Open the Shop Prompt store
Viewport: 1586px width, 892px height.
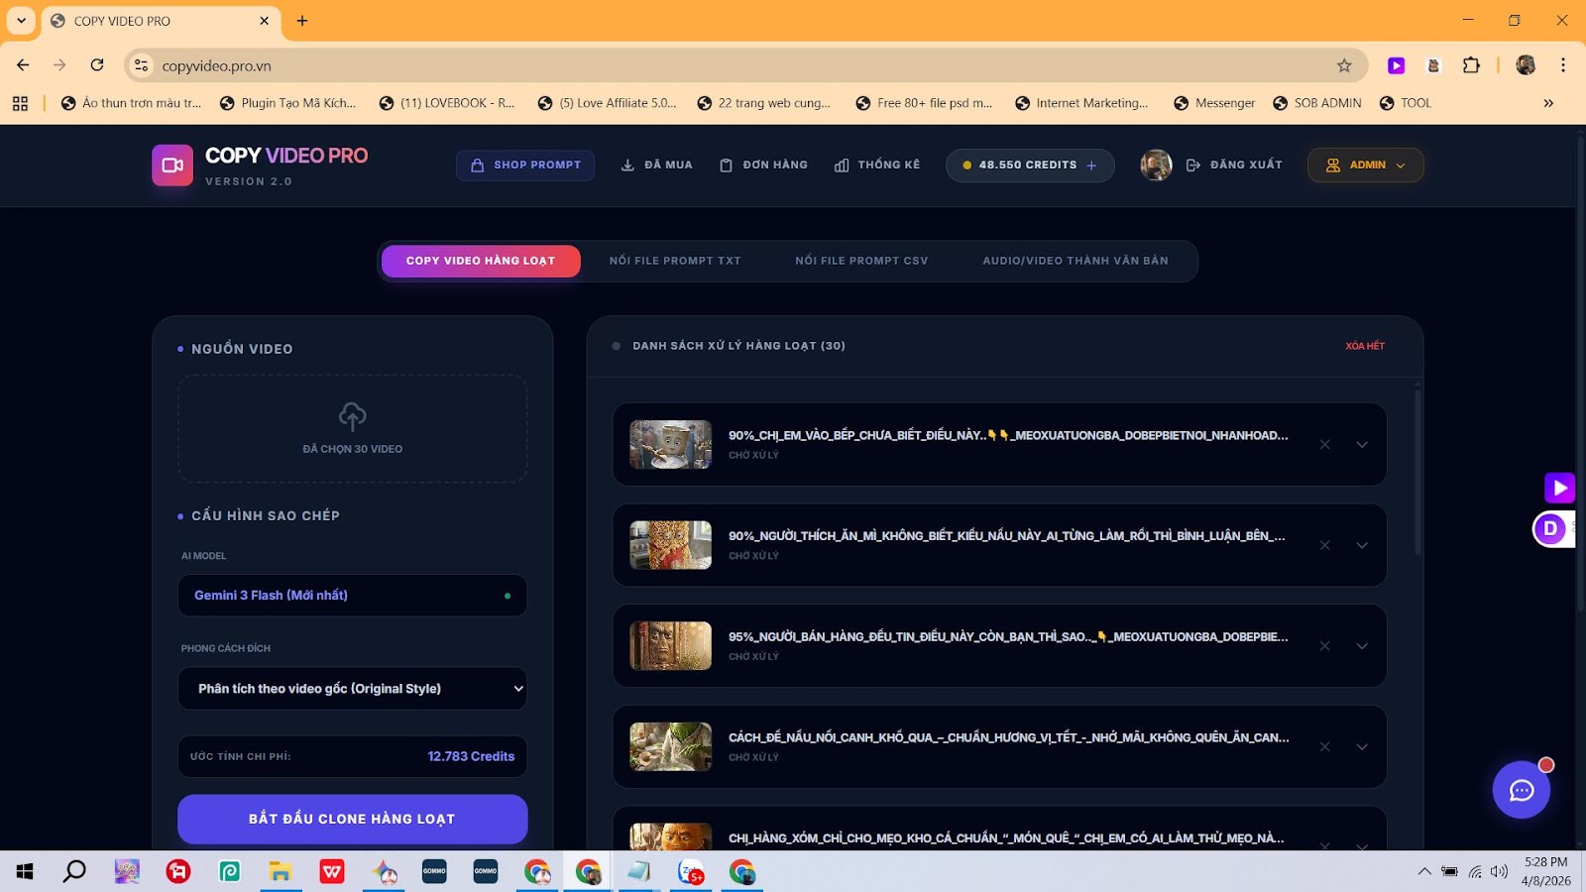pos(525,166)
